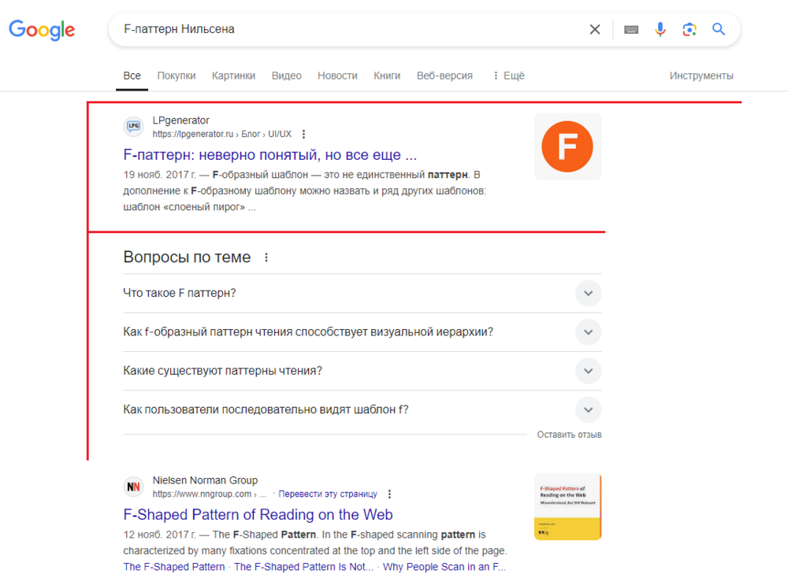Expand question Что такое F паттерн?

point(362,293)
